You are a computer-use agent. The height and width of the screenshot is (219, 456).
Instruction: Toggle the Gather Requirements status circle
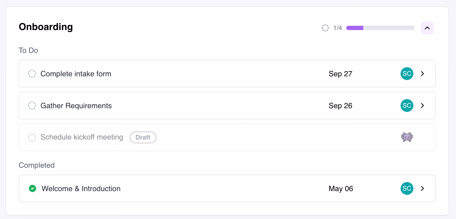point(32,106)
